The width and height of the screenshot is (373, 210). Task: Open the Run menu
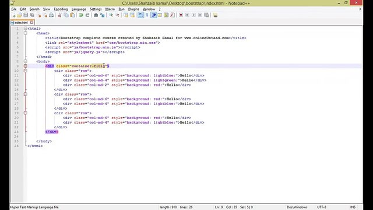tap(121, 9)
